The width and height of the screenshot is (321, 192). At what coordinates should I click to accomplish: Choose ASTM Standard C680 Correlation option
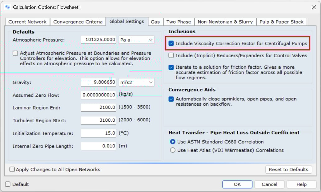click(173, 142)
